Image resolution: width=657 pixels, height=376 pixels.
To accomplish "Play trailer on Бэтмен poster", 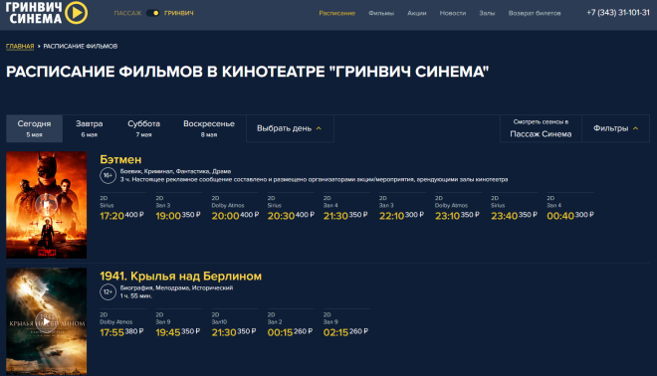I will pos(46,205).
